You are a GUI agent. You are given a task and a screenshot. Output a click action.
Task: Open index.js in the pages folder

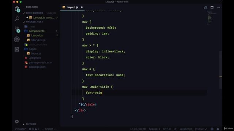pos(36,53)
